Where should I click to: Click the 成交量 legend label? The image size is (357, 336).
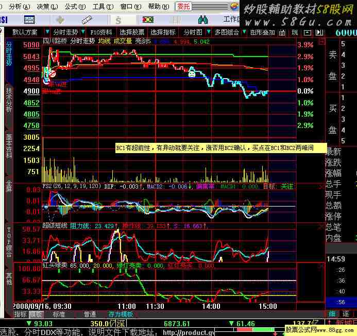(123, 41)
